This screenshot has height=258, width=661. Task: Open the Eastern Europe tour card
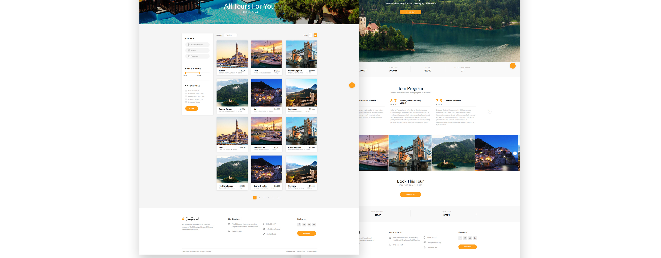click(232, 96)
